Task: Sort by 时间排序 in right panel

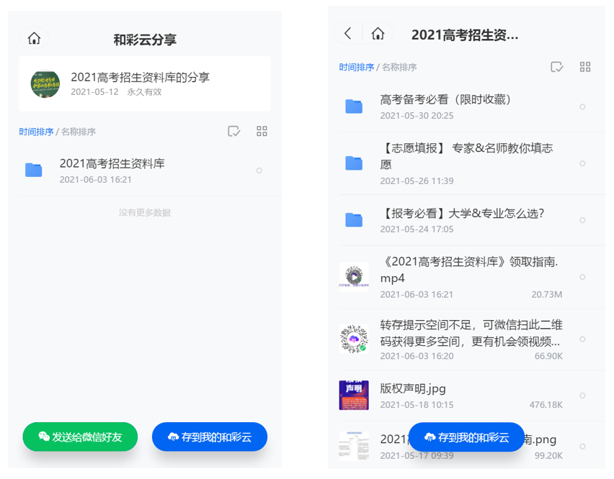Action: tap(356, 67)
